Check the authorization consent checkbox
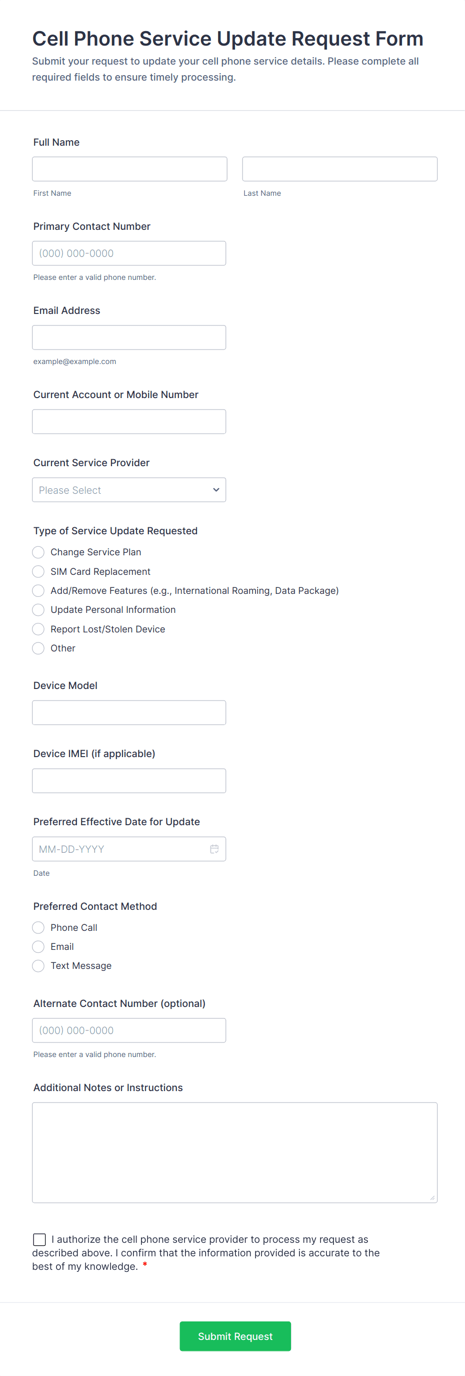The image size is (465, 1376). [39, 1239]
